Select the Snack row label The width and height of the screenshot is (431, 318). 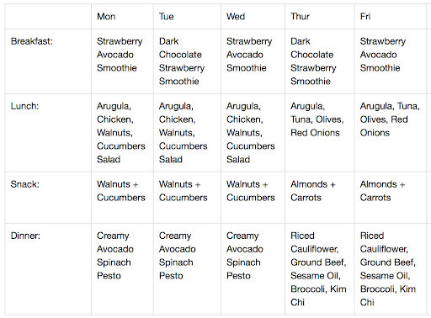25,184
